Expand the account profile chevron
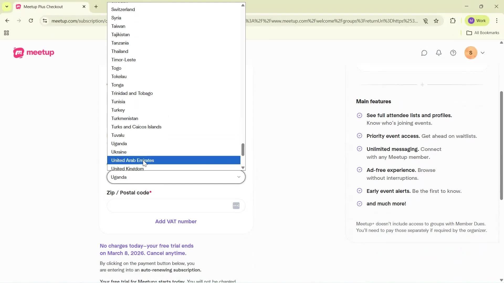This screenshot has width=504, height=283. (x=483, y=53)
